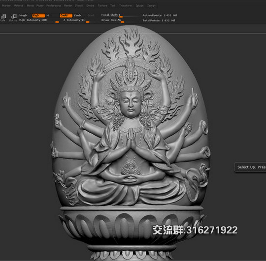Click the disabled Zcut button
The width and height of the screenshot is (266, 261).
(91, 15)
